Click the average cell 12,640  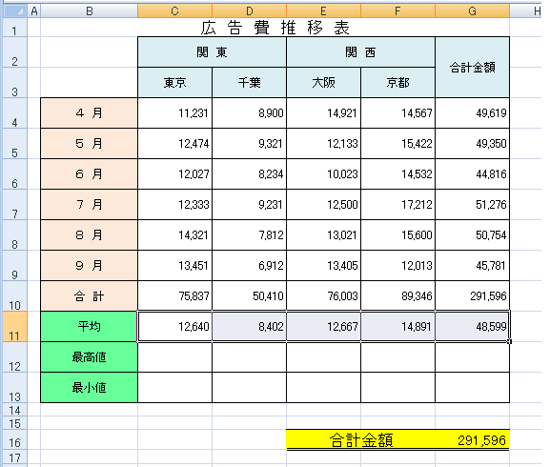click(x=174, y=326)
